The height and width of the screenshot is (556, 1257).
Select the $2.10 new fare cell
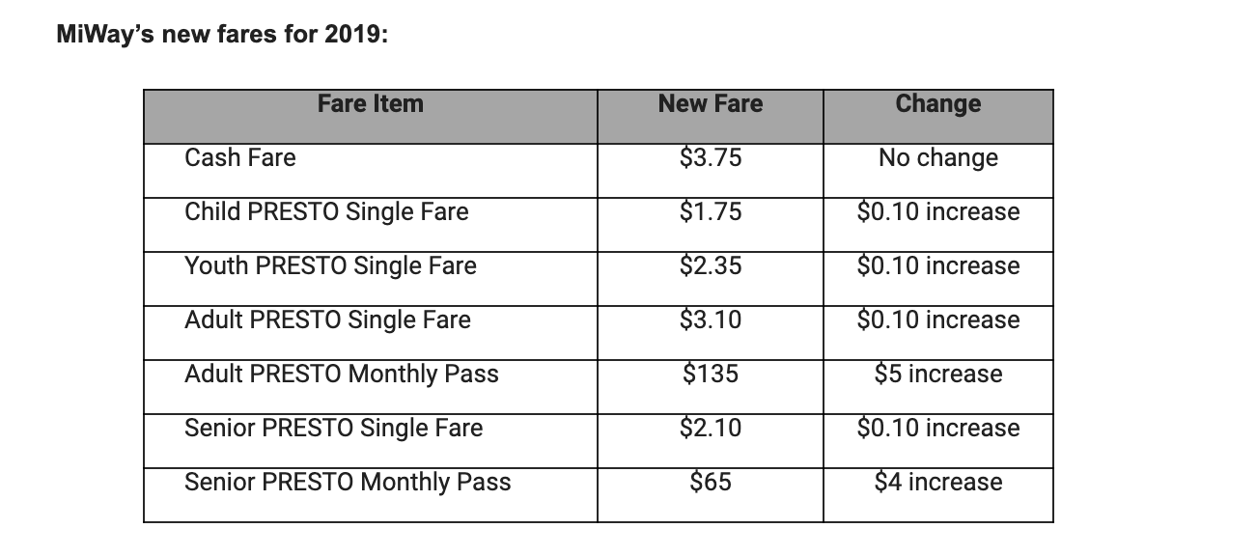click(x=711, y=429)
